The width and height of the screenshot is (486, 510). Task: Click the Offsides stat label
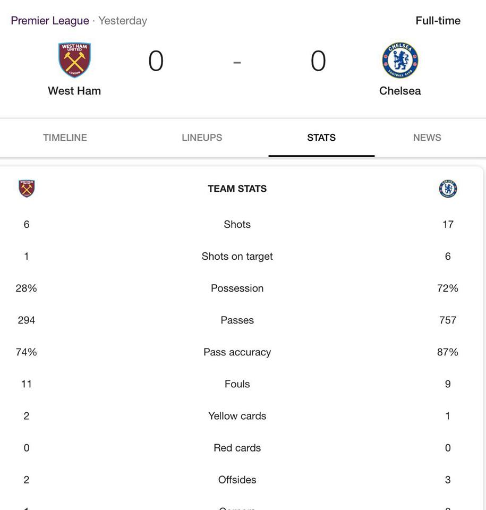[x=237, y=480]
